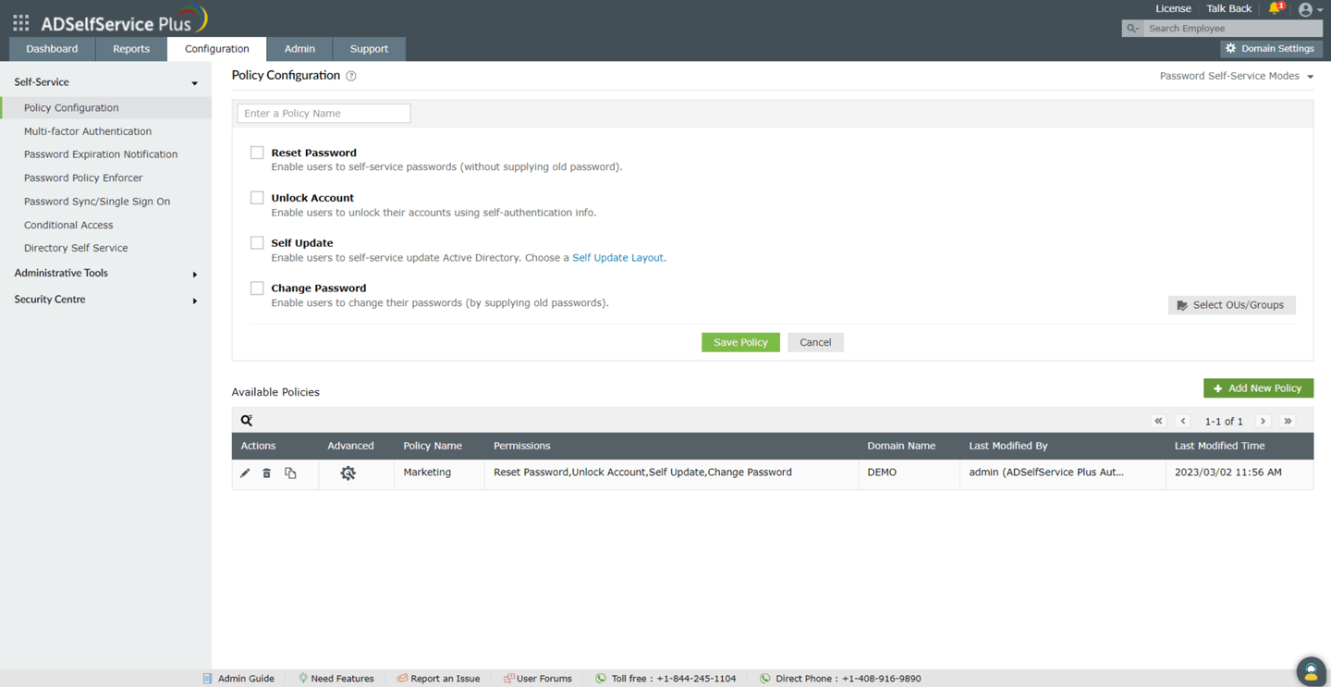Open Password Self-Service Modes dropdown

click(1237, 76)
